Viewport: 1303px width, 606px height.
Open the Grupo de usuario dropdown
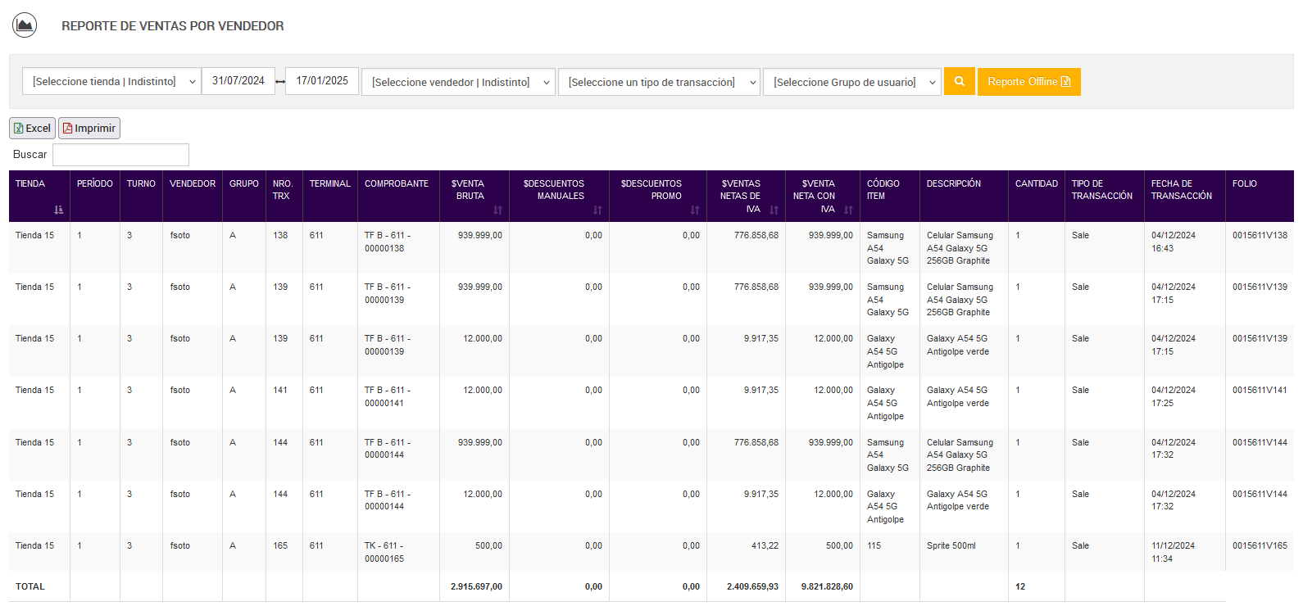pos(851,82)
